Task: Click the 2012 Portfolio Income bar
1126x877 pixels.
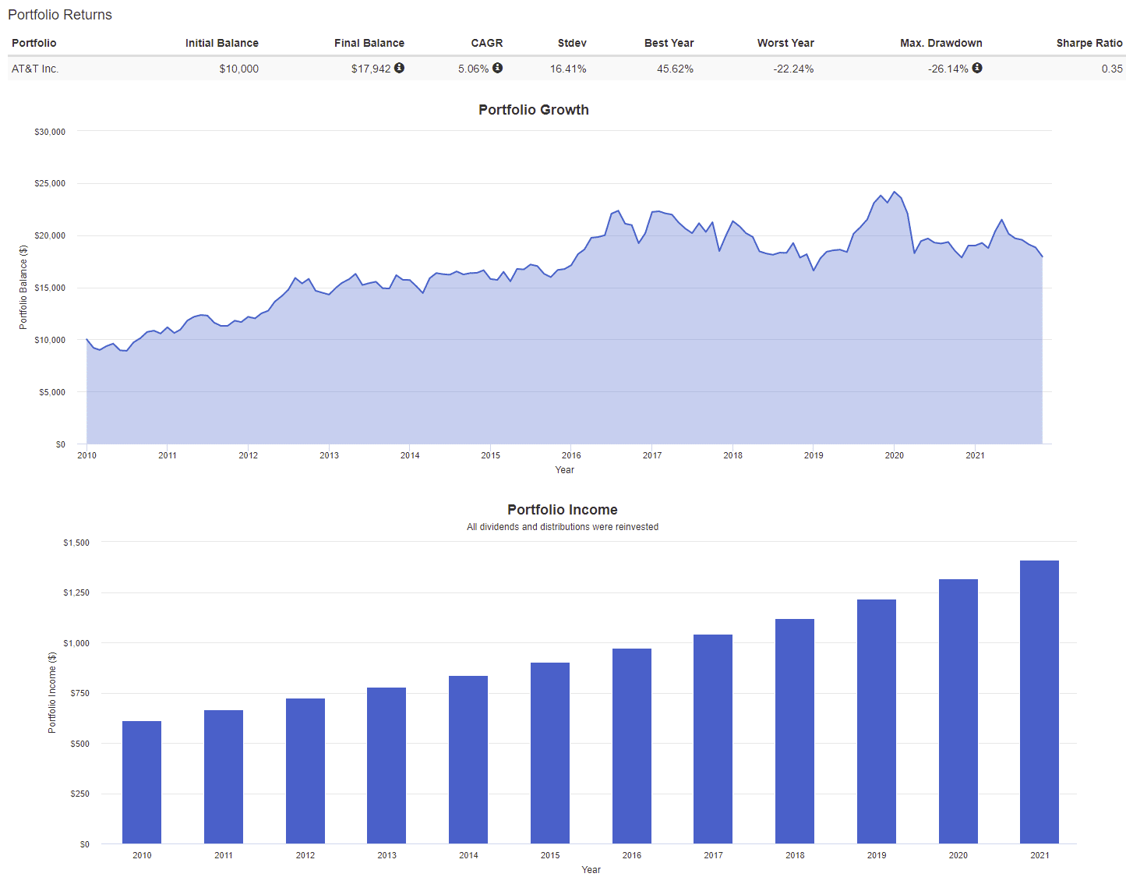Action: tap(305, 771)
